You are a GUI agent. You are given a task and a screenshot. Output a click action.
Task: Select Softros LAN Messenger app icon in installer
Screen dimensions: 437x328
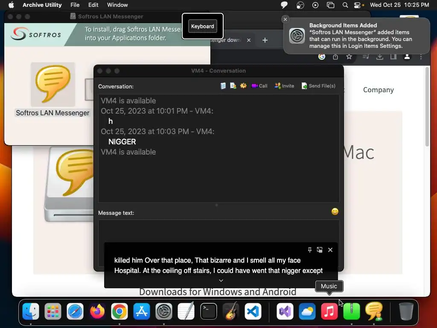click(52, 85)
